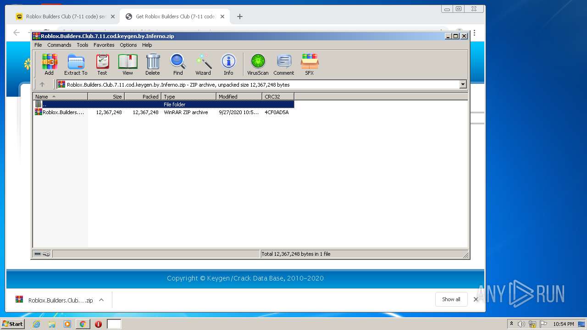Sort by CRC32 column header
Screen dimensions: 587x330
tap(278, 96)
